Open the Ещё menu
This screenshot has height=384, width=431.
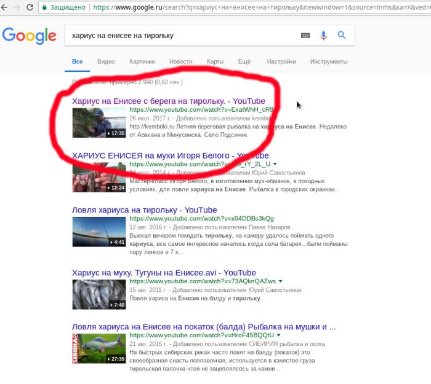tap(244, 61)
